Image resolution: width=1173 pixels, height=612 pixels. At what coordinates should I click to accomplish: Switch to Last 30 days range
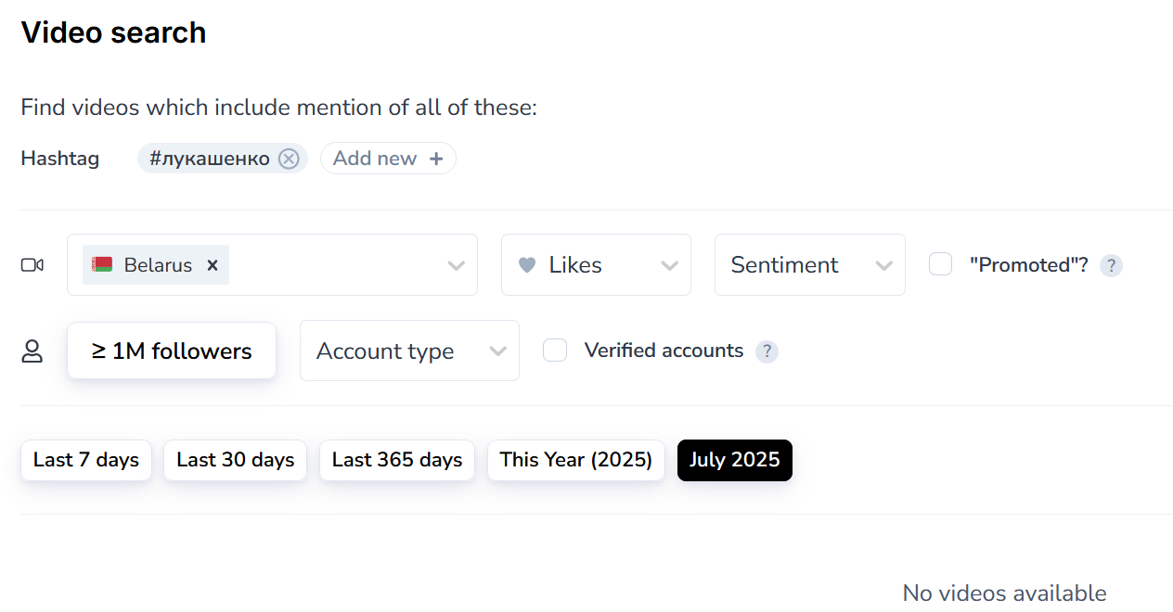pyautogui.click(x=236, y=460)
